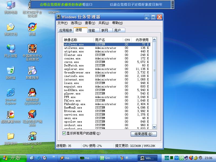Screen dimensions: 216x162
Task: Open the 文件(F) menu
Action: pyautogui.click(x=63, y=23)
